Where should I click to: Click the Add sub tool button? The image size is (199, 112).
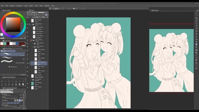click(13, 67)
